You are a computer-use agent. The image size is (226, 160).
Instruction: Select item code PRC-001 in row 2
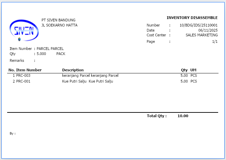coord(23,81)
